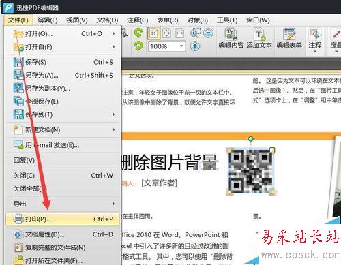Click the open folder icon beside 打开(O)
Image resolution: width=341 pixels, height=265 pixels.
pos(18,34)
